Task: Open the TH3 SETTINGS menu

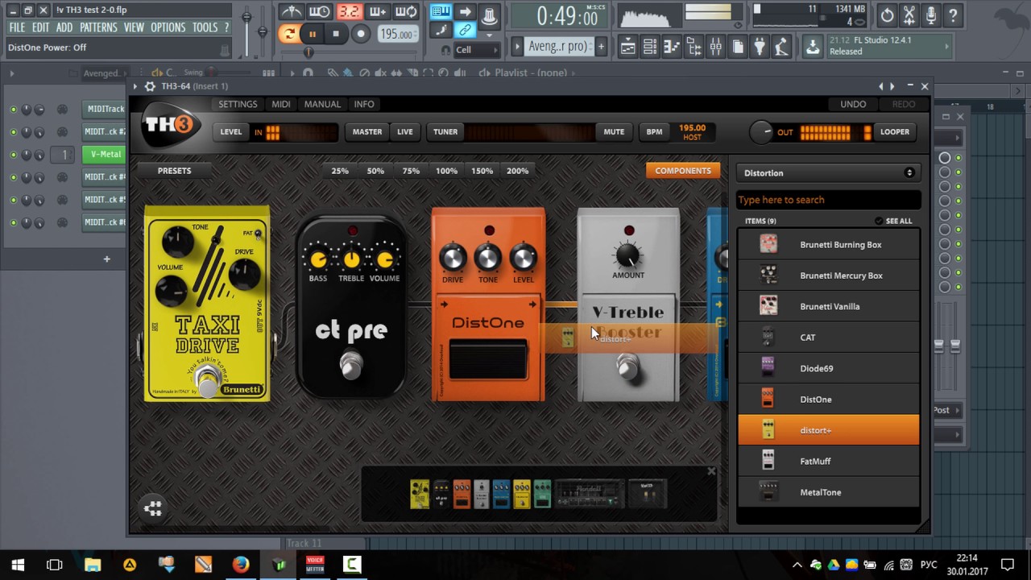Action: point(238,104)
